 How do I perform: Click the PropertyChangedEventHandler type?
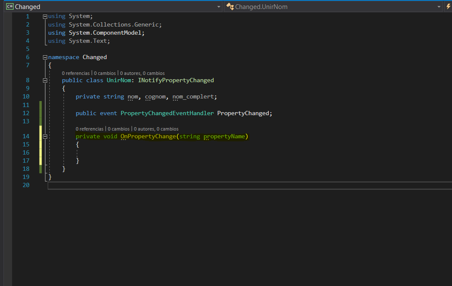click(167, 113)
